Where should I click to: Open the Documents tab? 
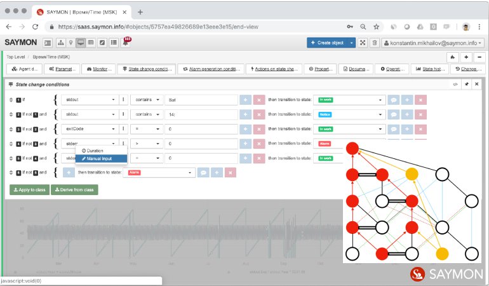coord(356,69)
